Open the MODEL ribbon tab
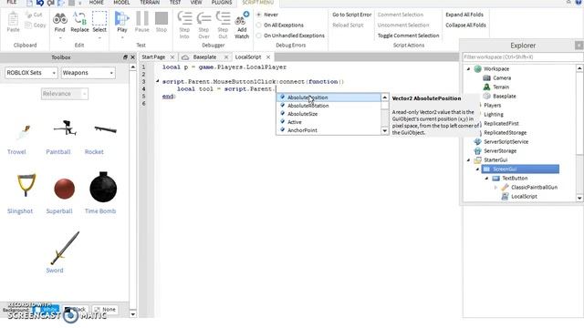The image size is (584, 328). click(x=121, y=3)
